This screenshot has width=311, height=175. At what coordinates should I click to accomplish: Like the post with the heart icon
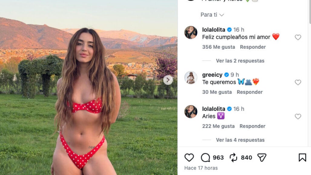pos(189,157)
